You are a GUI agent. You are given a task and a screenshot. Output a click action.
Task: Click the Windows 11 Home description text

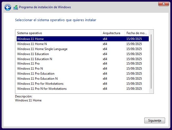point(28,100)
